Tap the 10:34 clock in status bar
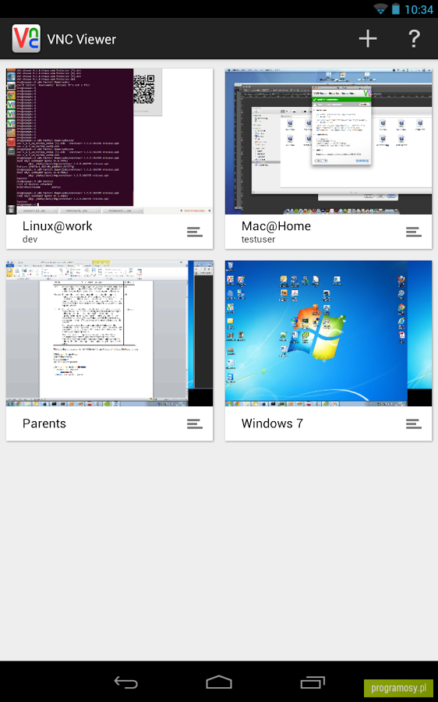The width and height of the screenshot is (438, 702). coord(419,9)
